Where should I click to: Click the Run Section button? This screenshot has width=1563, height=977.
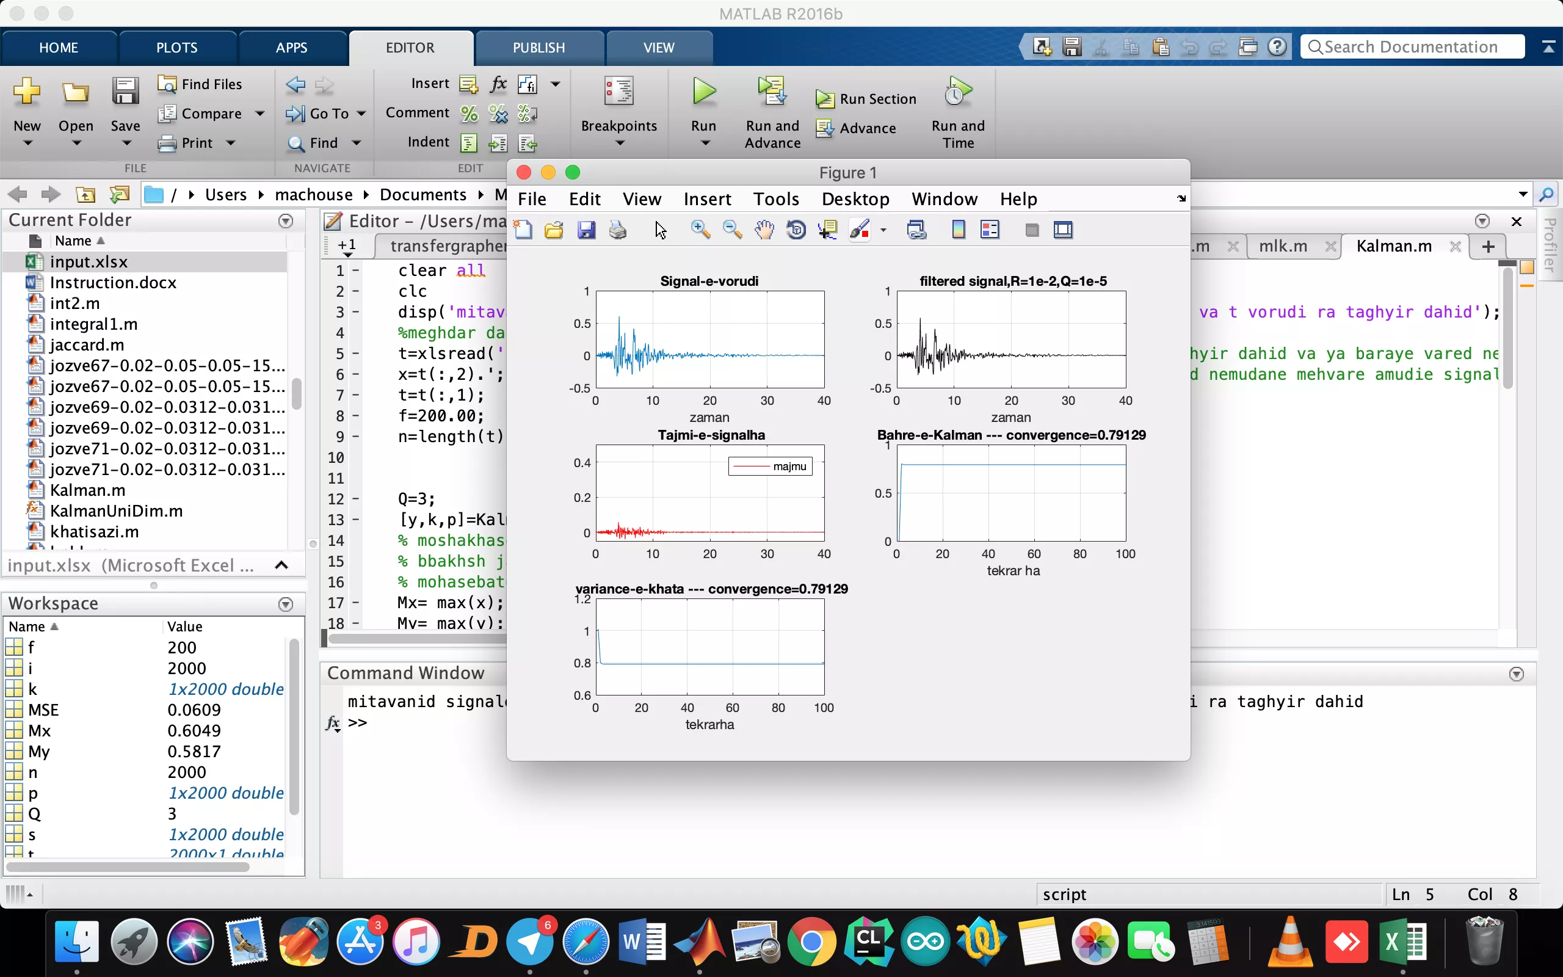[866, 99]
